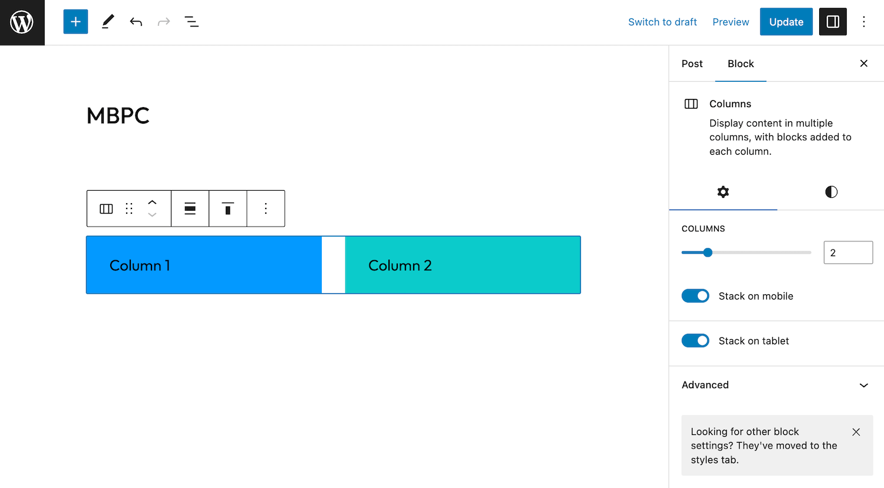Undo the last change
Screen dimensions: 884x488
136,22
